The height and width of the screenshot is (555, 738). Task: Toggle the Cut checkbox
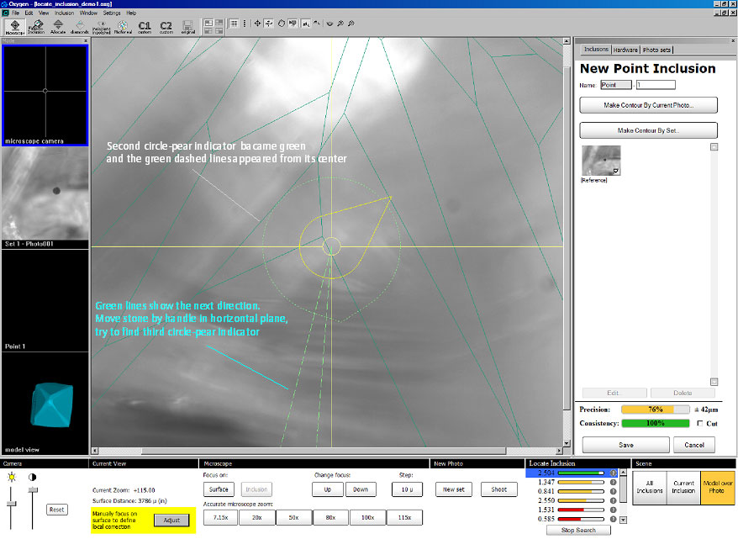point(700,424)
